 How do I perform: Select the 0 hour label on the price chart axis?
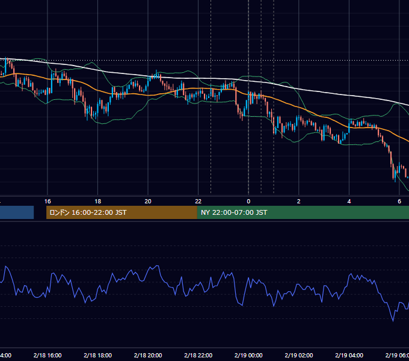pos(248,202)
